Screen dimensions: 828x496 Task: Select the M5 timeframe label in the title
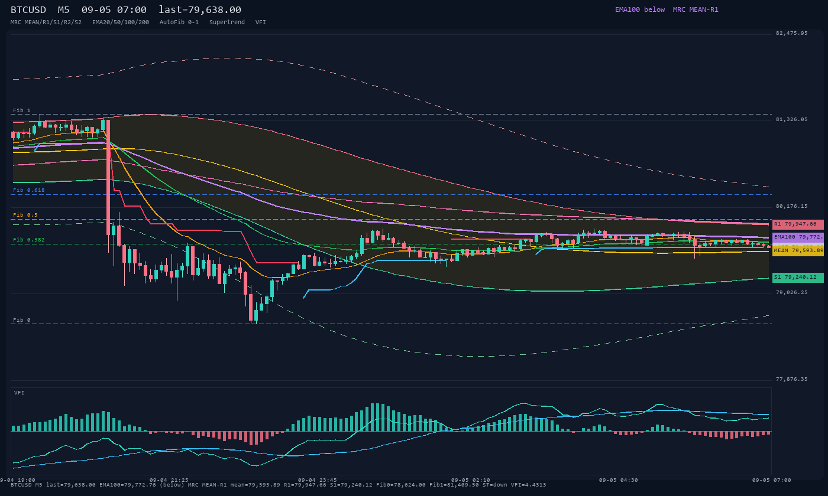point(64,10)
